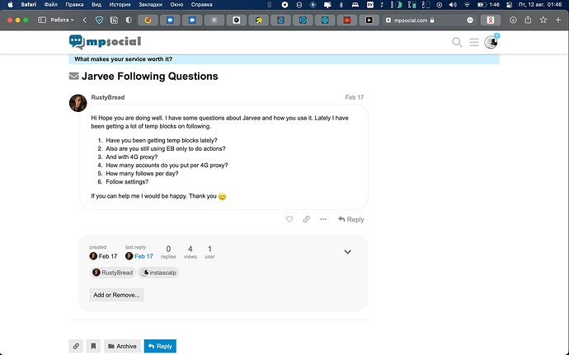Image resolution: width=569 pixels, height=355 pixels.
Task: Show more post actions via ellipsis icon
Action: [323, 219]
